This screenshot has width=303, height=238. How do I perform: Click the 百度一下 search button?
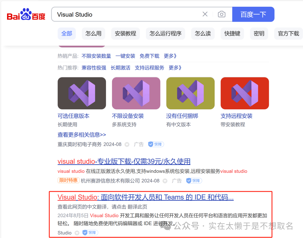coord(253,14)
